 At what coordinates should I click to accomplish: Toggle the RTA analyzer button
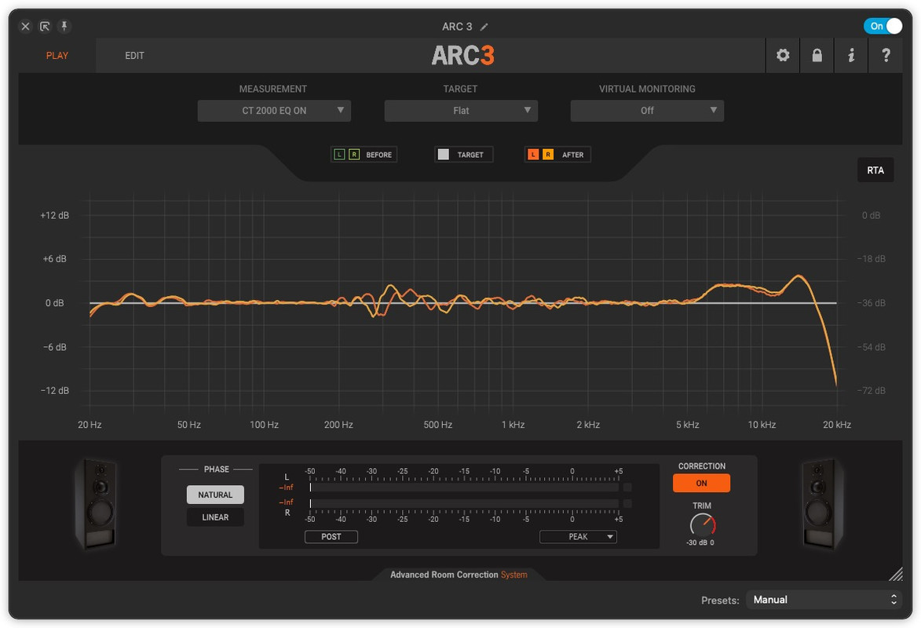click(x=875, y=170)
